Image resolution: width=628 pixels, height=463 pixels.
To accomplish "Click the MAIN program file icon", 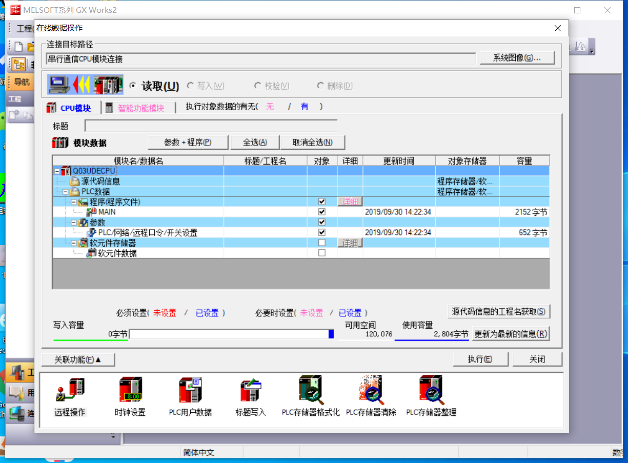I will point(91,212).
